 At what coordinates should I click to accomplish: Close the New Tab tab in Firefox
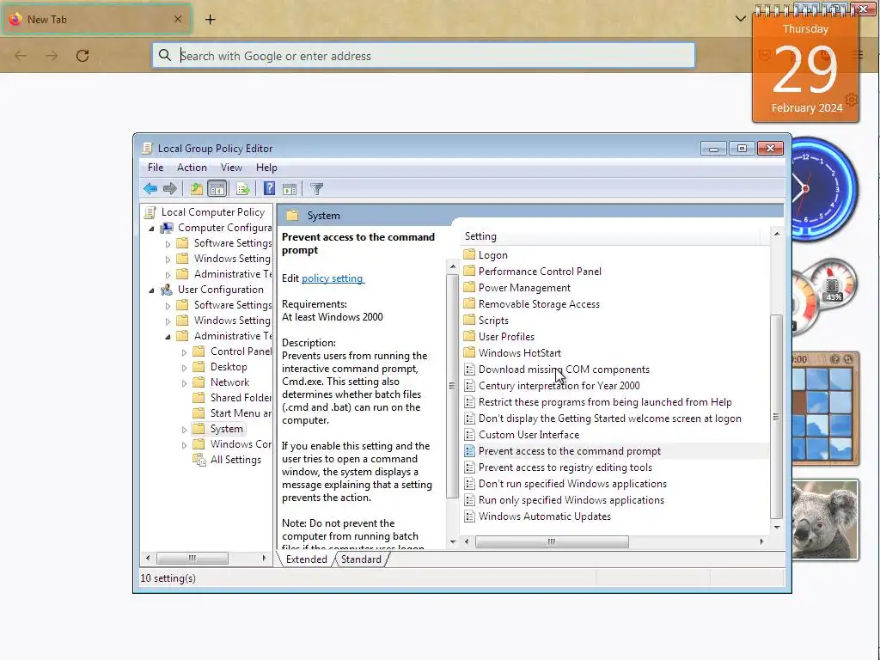tap(178, 19)
